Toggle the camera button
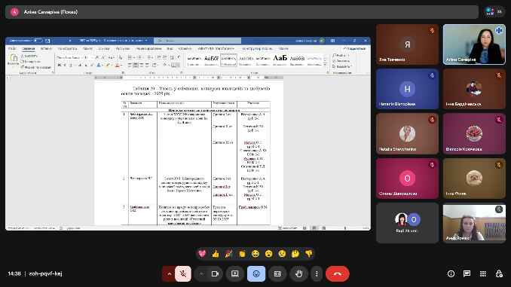This screenshot has height=287, width=511. point(215,274)
